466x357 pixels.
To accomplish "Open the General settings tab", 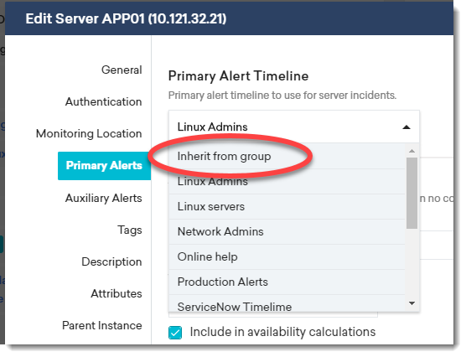I will 122,70.
